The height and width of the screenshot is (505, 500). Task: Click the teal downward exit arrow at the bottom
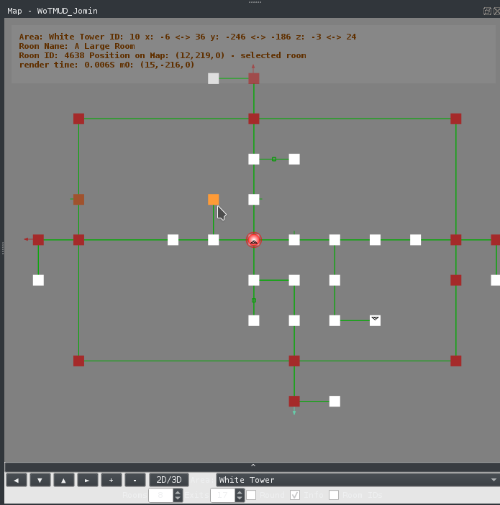tap(294, 412)
